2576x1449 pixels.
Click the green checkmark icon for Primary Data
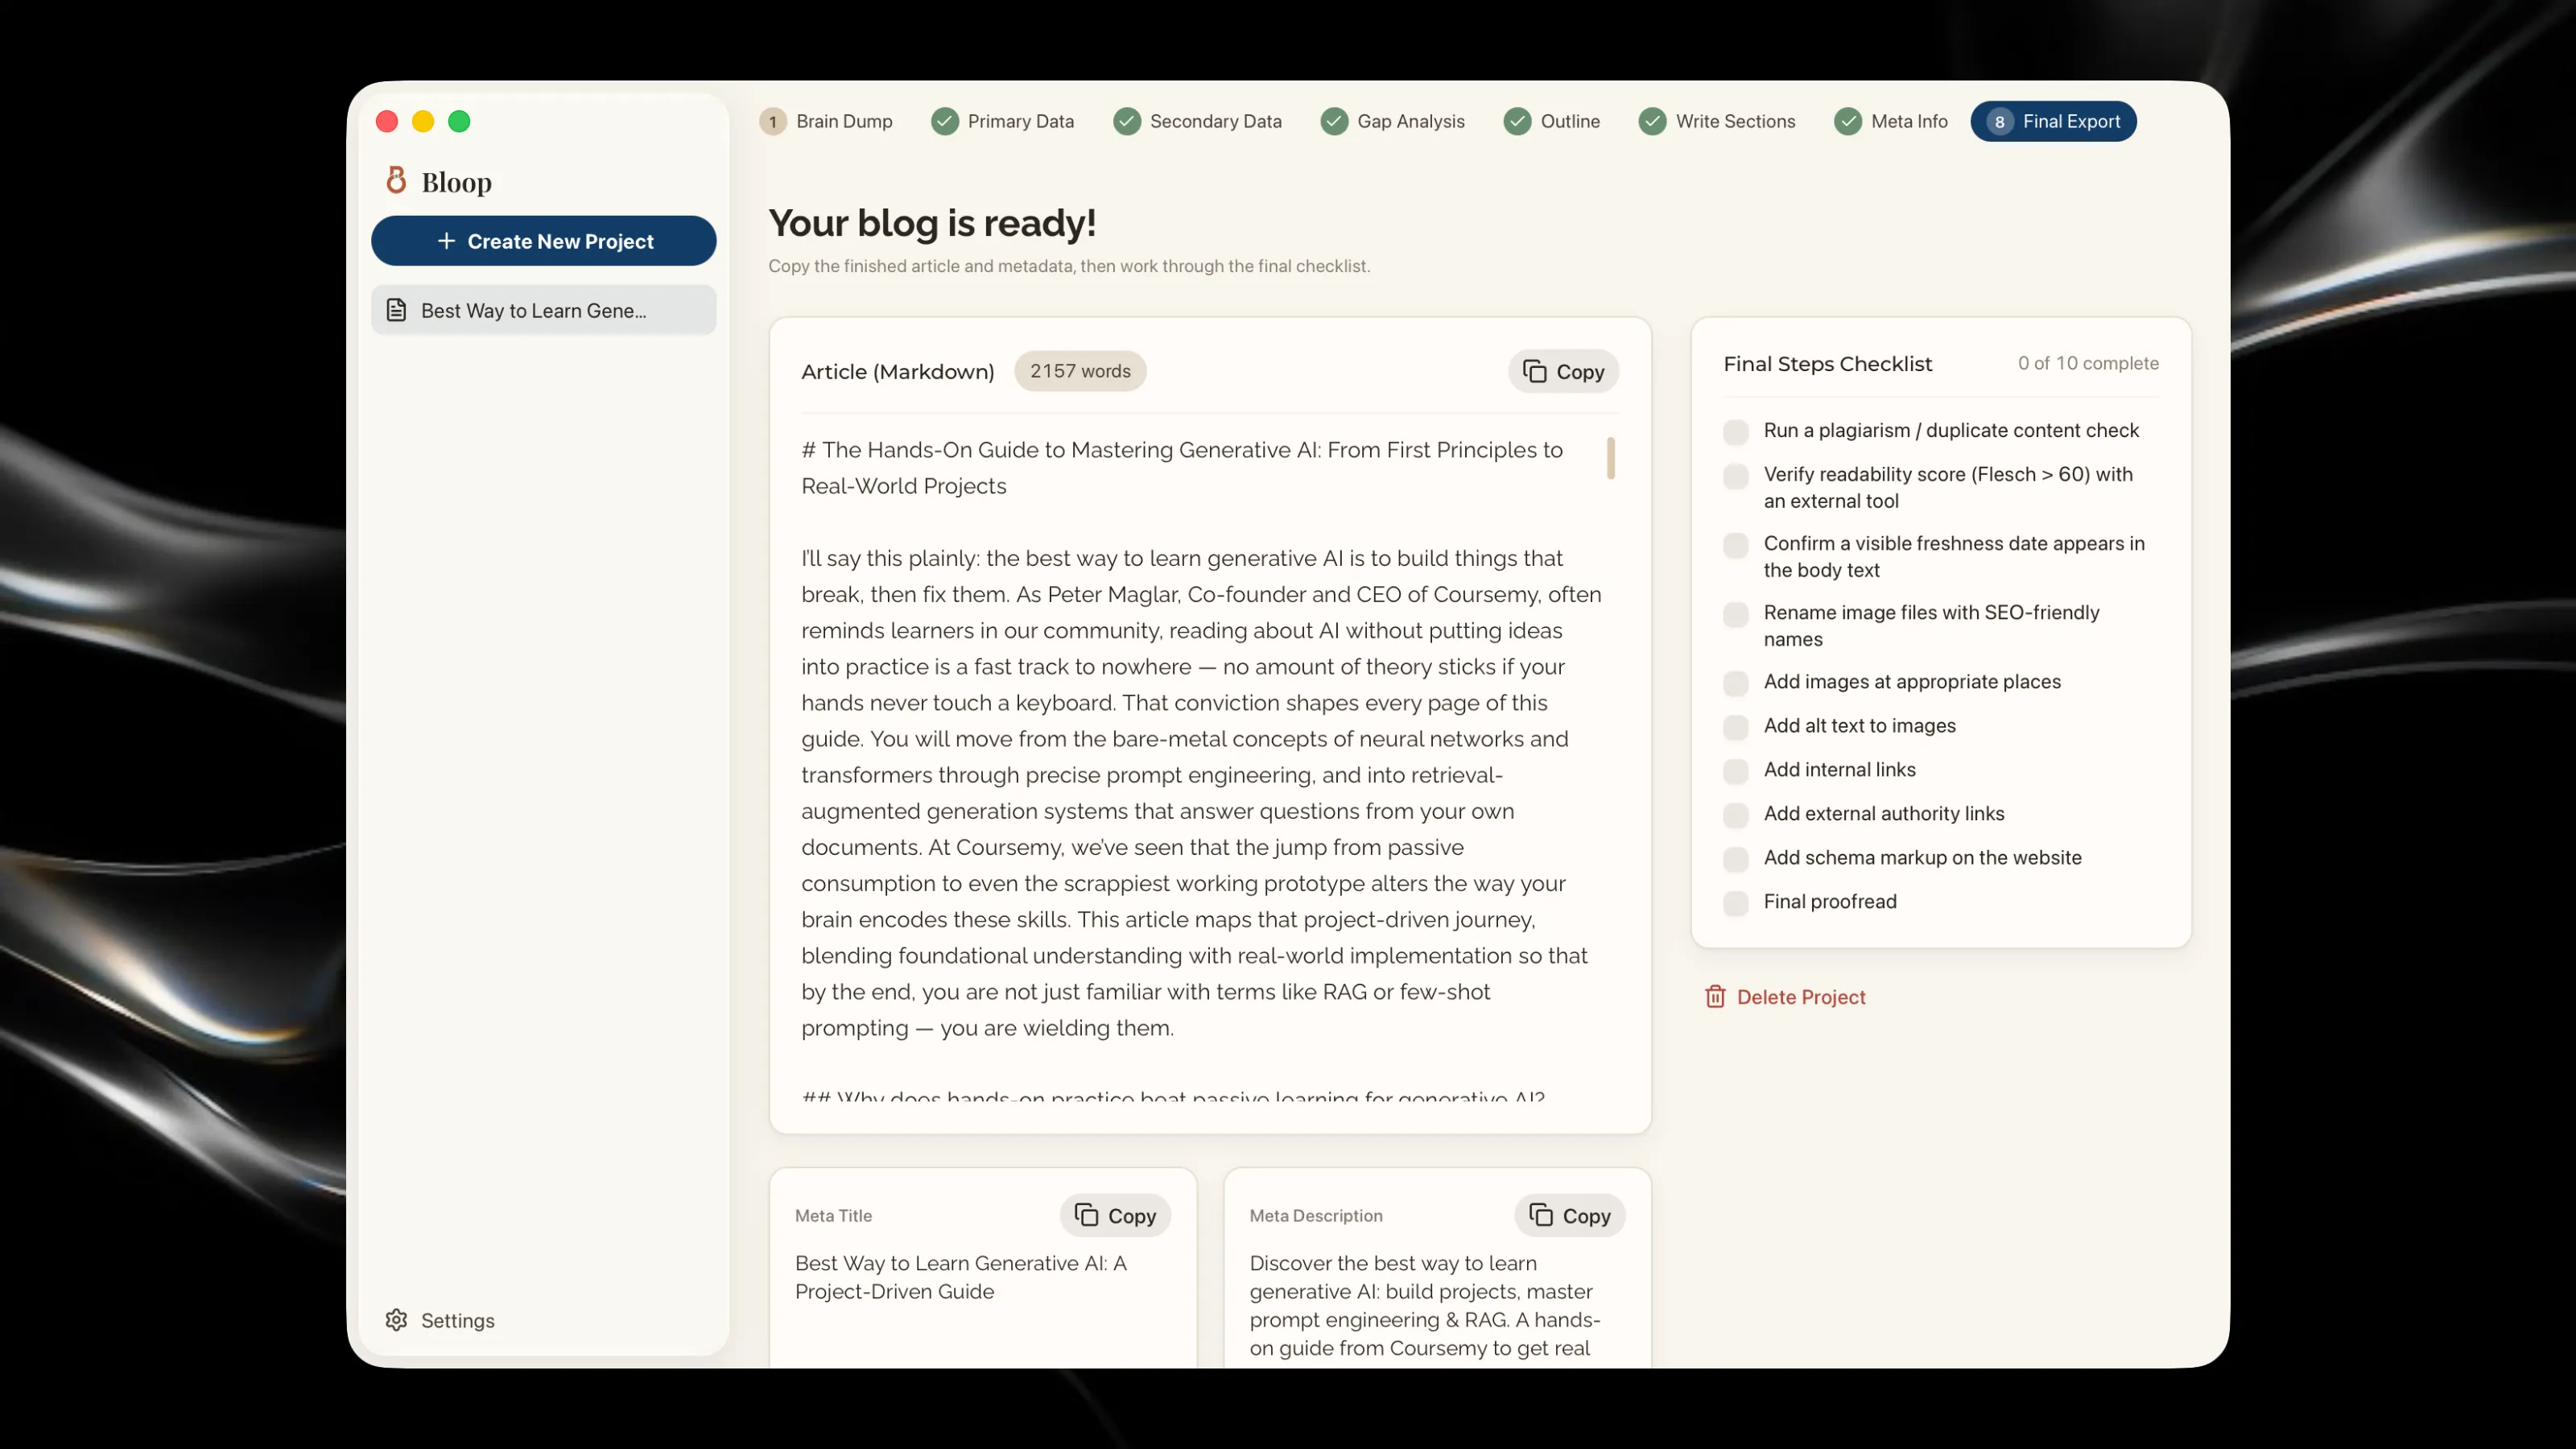pos(944,121)
